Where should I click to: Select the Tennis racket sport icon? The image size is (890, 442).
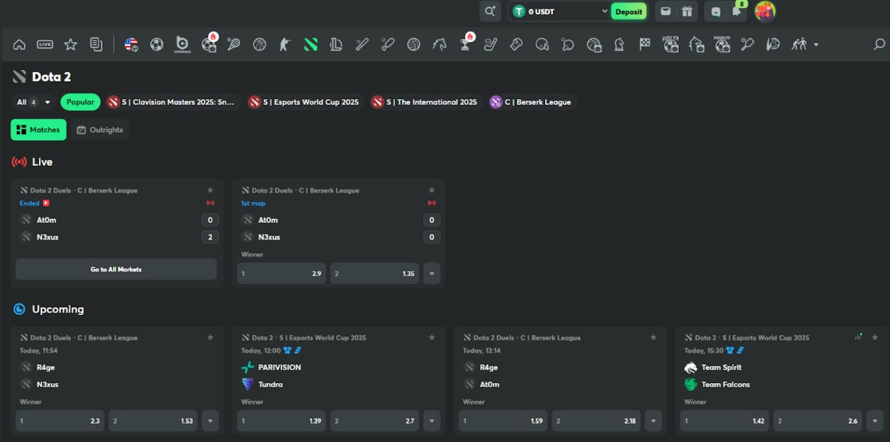[x=234, y=44]
